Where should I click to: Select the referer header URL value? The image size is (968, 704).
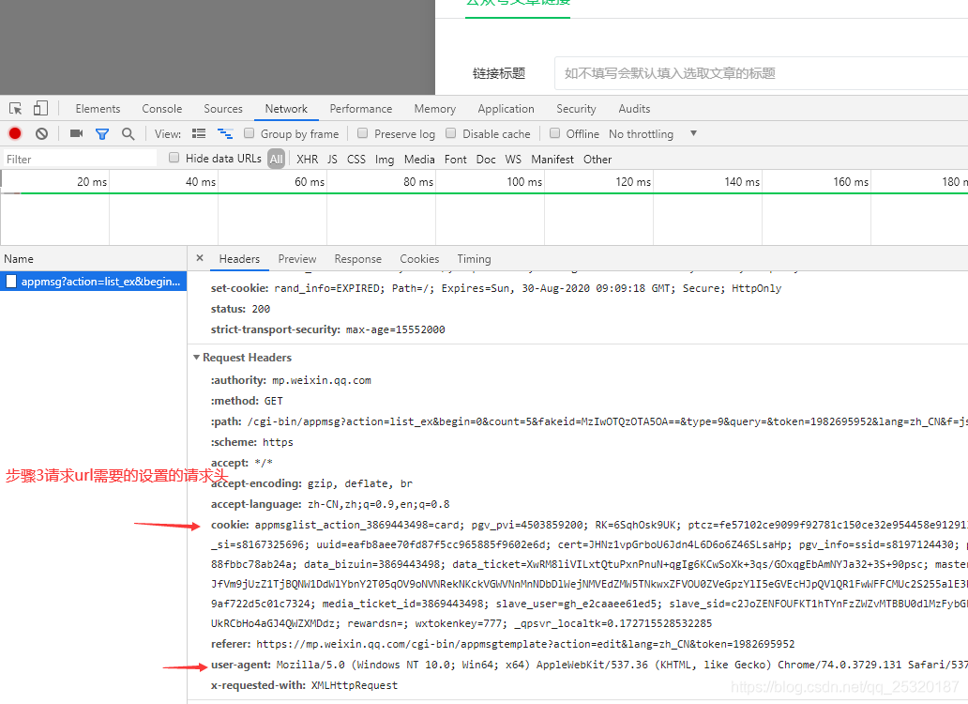click(525, 644)
